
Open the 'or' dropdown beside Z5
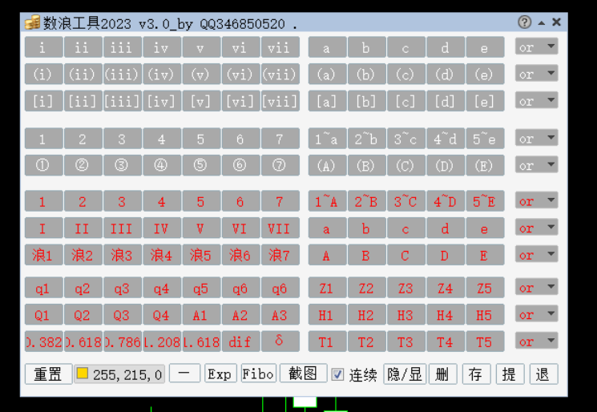click(x=536, y=288)
